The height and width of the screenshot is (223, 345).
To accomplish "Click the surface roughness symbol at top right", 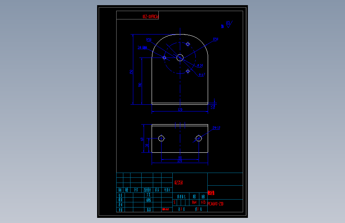I will tap(228, 24).
